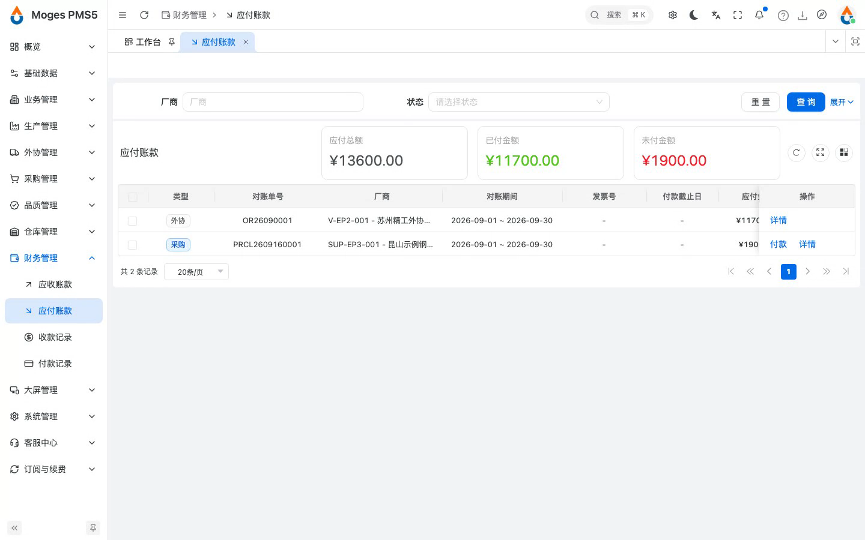This screenshot has width=865, height=540.
Task: Open 详情 for OR26090001
Action: coord(778,220)
